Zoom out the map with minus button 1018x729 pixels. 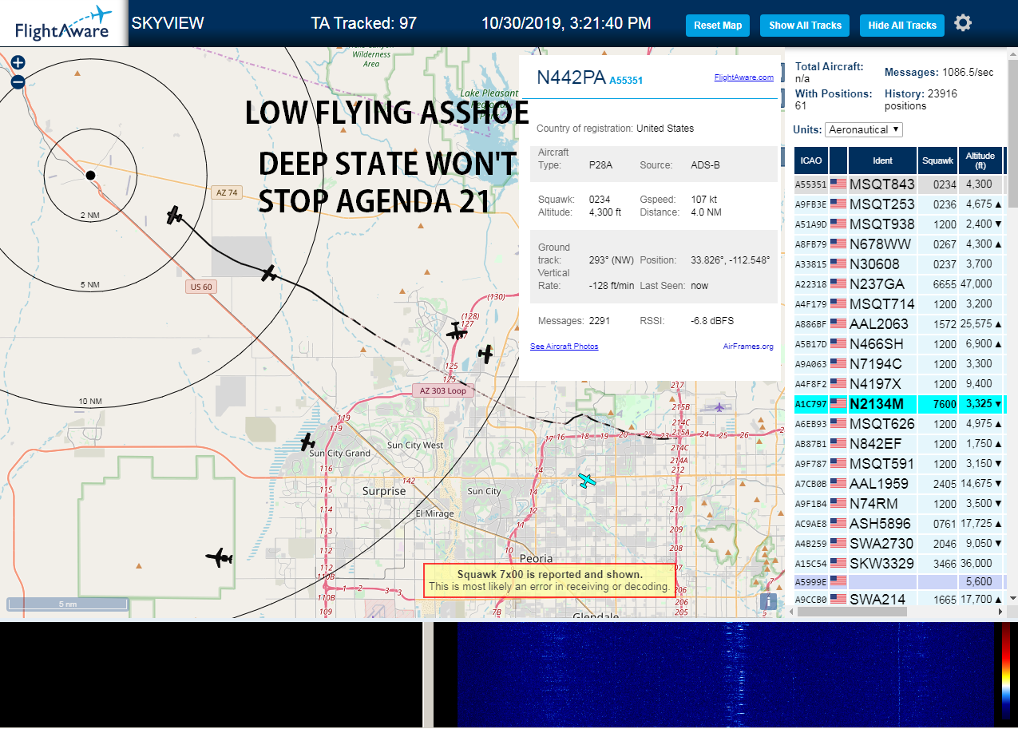coord(18,81)
